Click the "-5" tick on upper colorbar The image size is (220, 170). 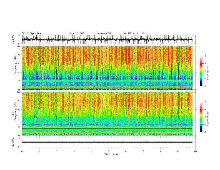click(x=205, y=71)
